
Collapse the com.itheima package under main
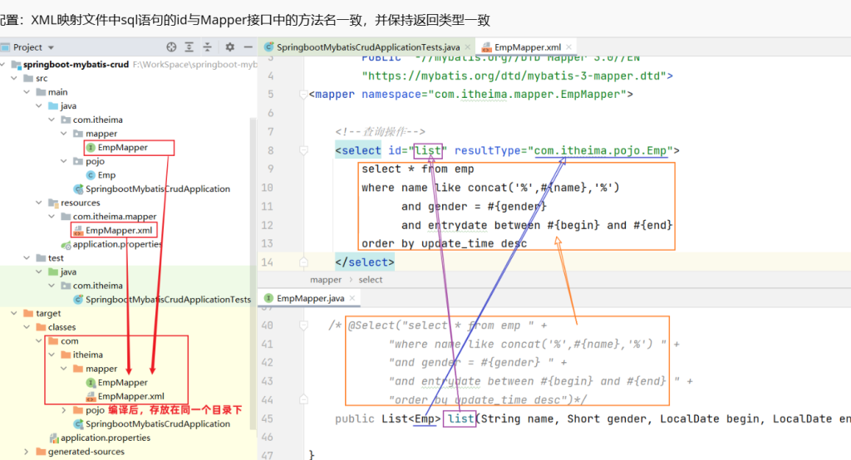[52, 120]
